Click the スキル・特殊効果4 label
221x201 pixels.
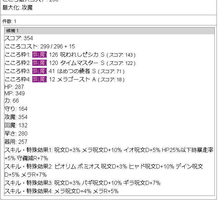(x=29, y=191)
